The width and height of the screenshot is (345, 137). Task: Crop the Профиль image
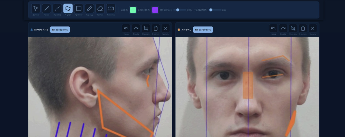pyautogui.click(x=146, y=28)
